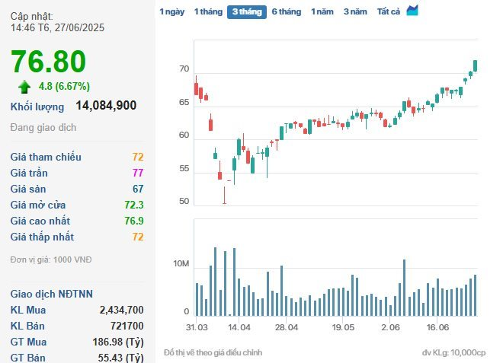Switch to the 1 ngày time range
This screenshot has height=363, width=503.
point(171,12)
